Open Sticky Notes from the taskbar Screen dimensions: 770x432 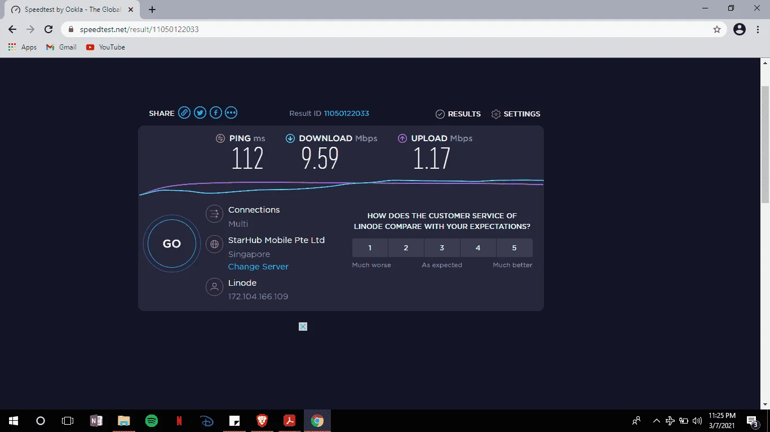click(234, 421)
